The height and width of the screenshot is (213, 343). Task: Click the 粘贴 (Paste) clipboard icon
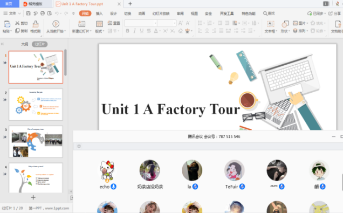[7, 24]
